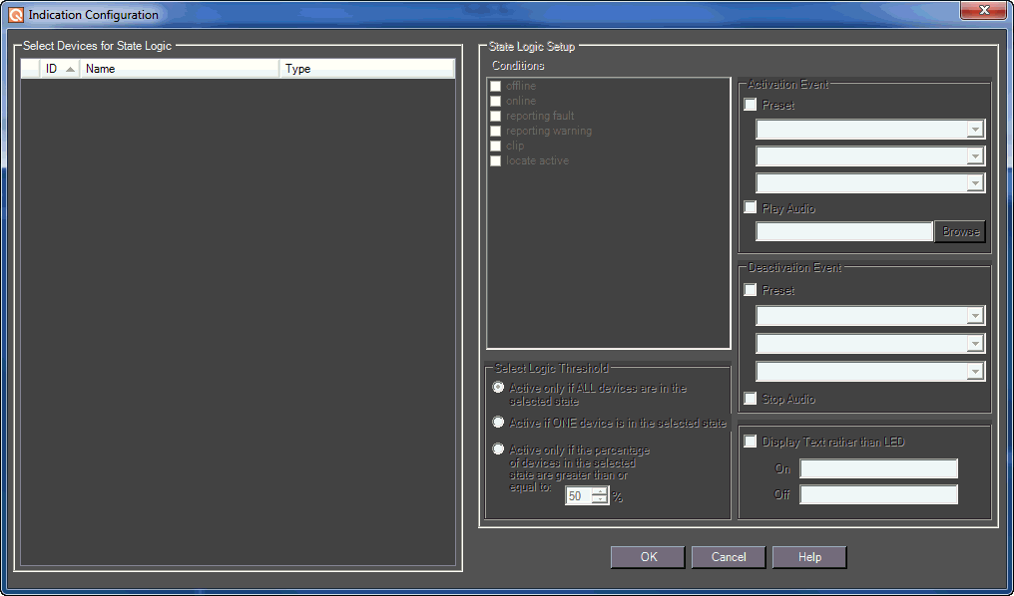Choose Active only if ALL devices option
The width and height of the screenshot is (1014, 596).
[498, 388]
